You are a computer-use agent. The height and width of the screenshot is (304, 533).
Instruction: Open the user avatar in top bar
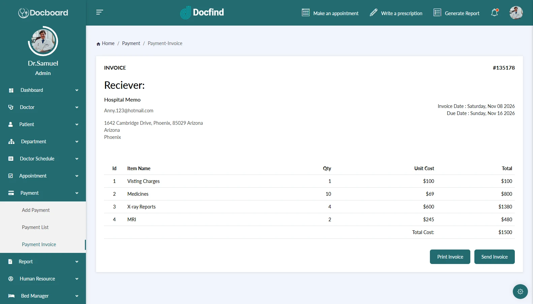point(515,13)
